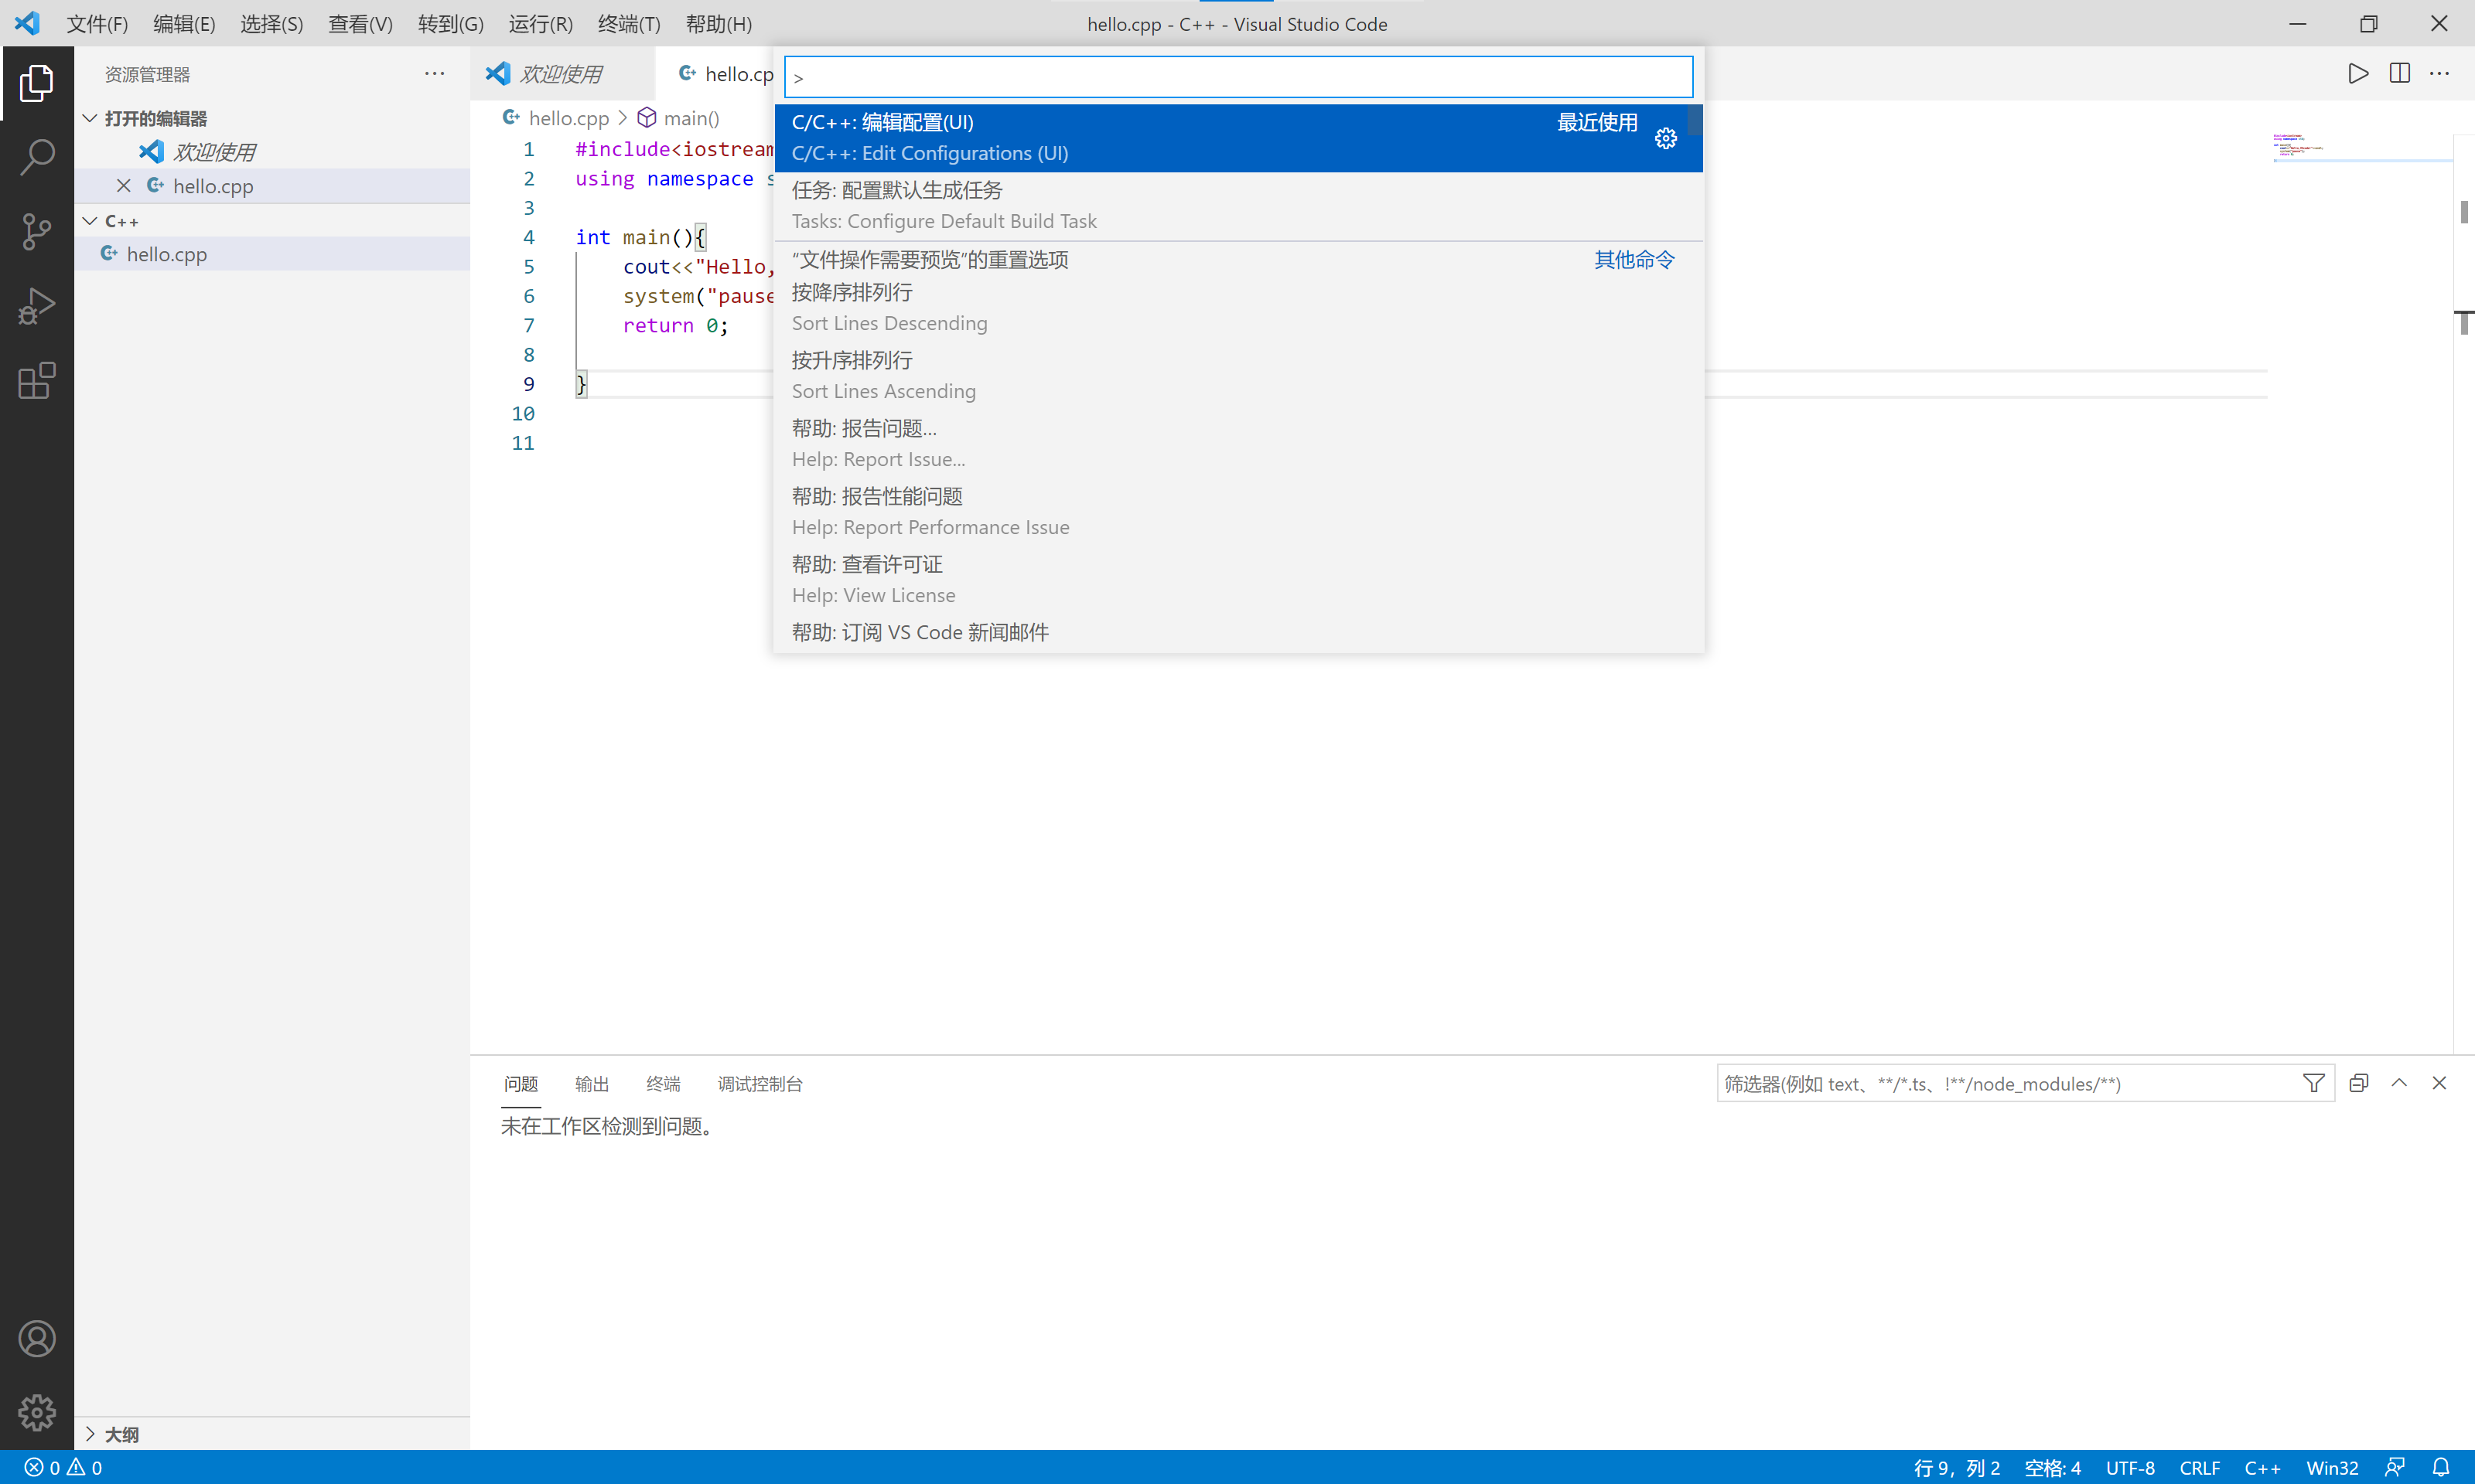The width and height of the screenshot is (2475, 1484).
Task: Click the Accounts icon
Action: pos(37,1338)
